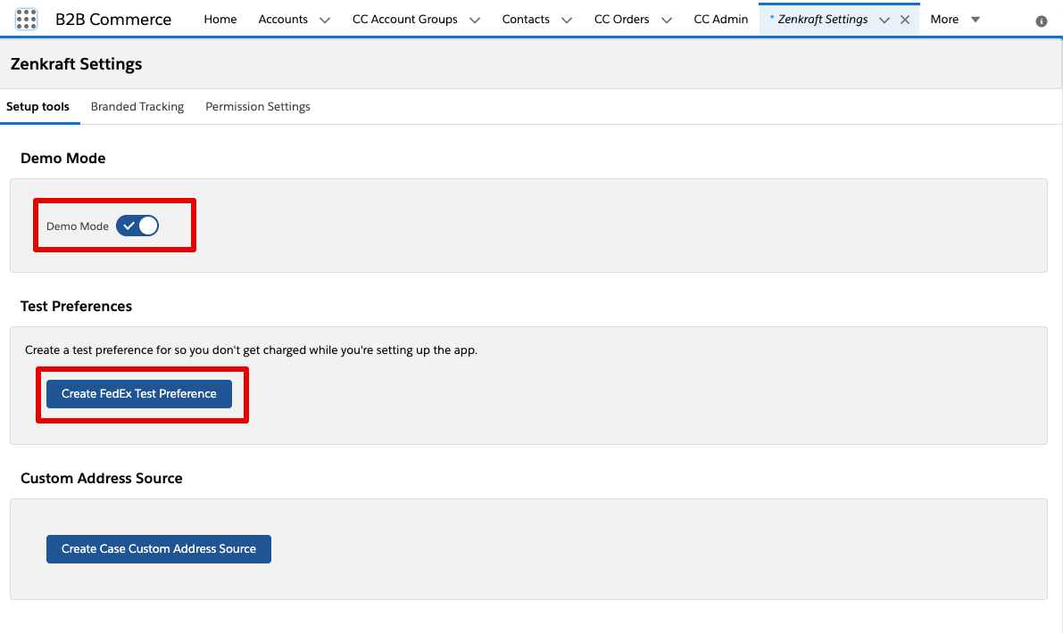Close the Zenkraft Settings tab

tap(904, 20)
